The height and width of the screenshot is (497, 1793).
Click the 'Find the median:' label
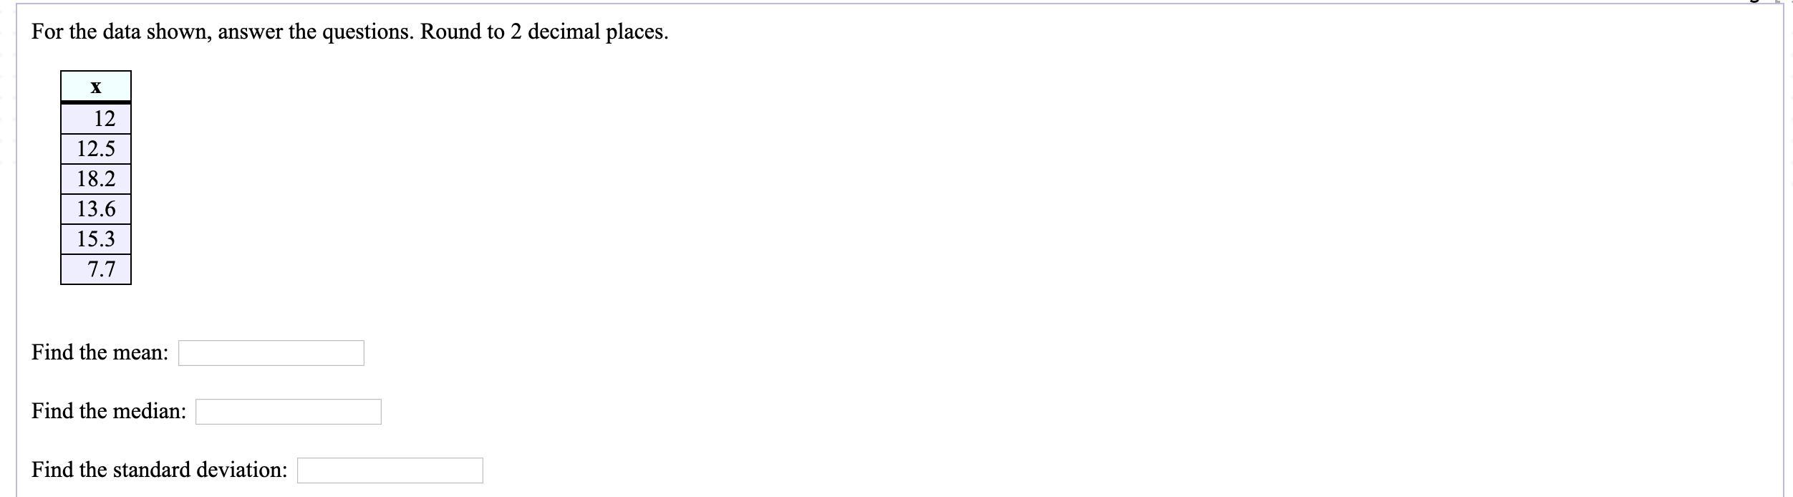(109, 411)
